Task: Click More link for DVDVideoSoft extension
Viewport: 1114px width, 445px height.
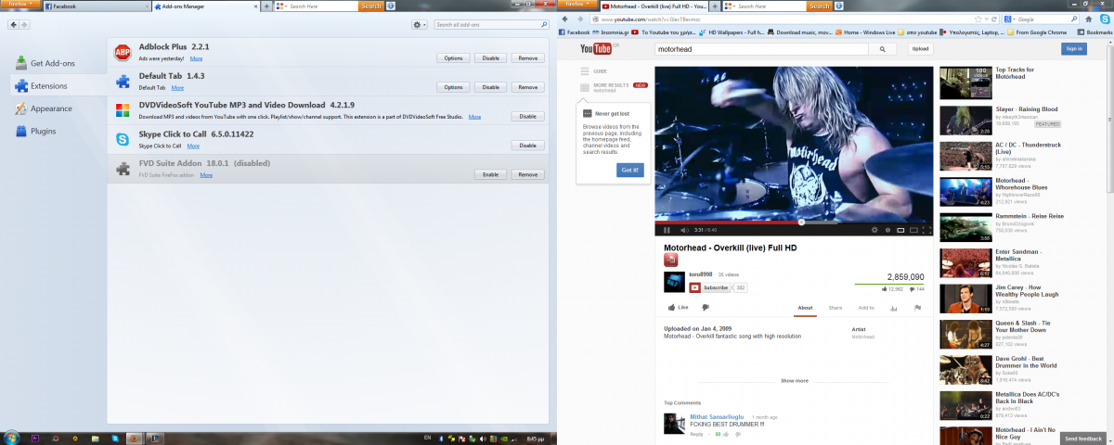Action: [474, 117]
